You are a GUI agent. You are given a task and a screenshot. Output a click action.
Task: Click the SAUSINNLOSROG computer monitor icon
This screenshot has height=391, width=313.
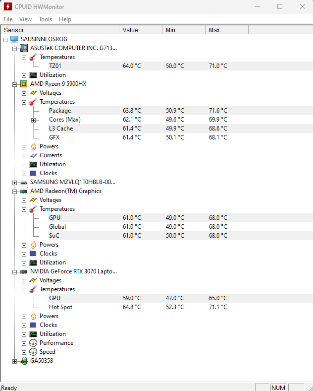14,39
